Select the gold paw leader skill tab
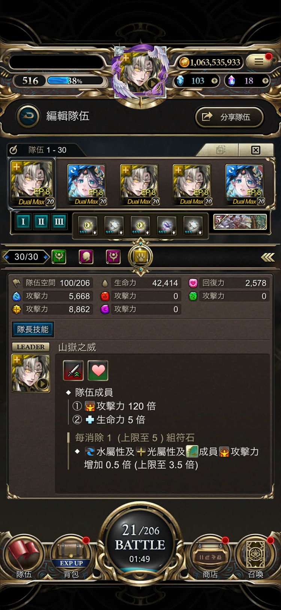 pos(140,257)
